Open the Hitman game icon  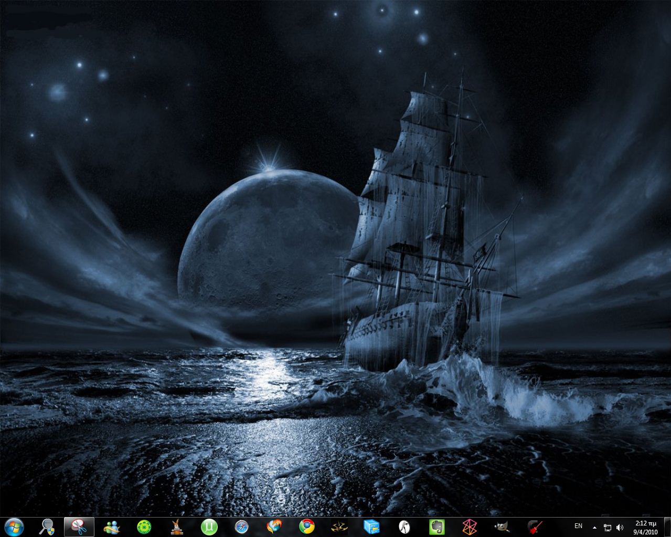coord(339,527)
